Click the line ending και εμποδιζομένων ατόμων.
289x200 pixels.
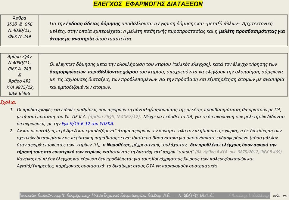(80, 87)
